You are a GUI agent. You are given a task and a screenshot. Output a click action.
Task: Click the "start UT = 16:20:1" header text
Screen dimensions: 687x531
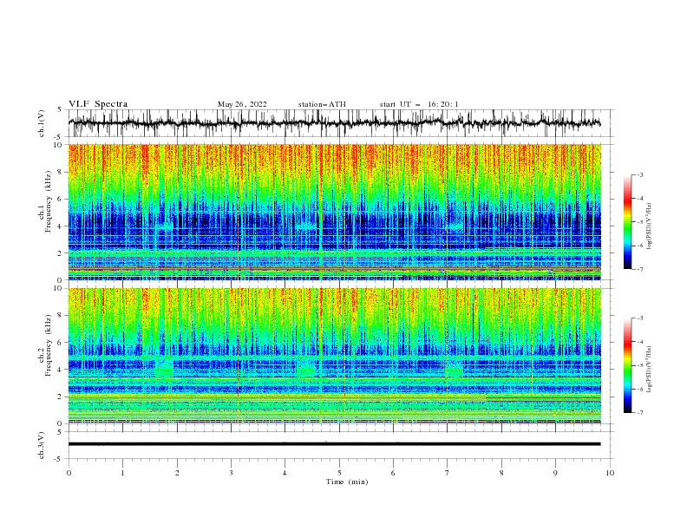point(419,104)
